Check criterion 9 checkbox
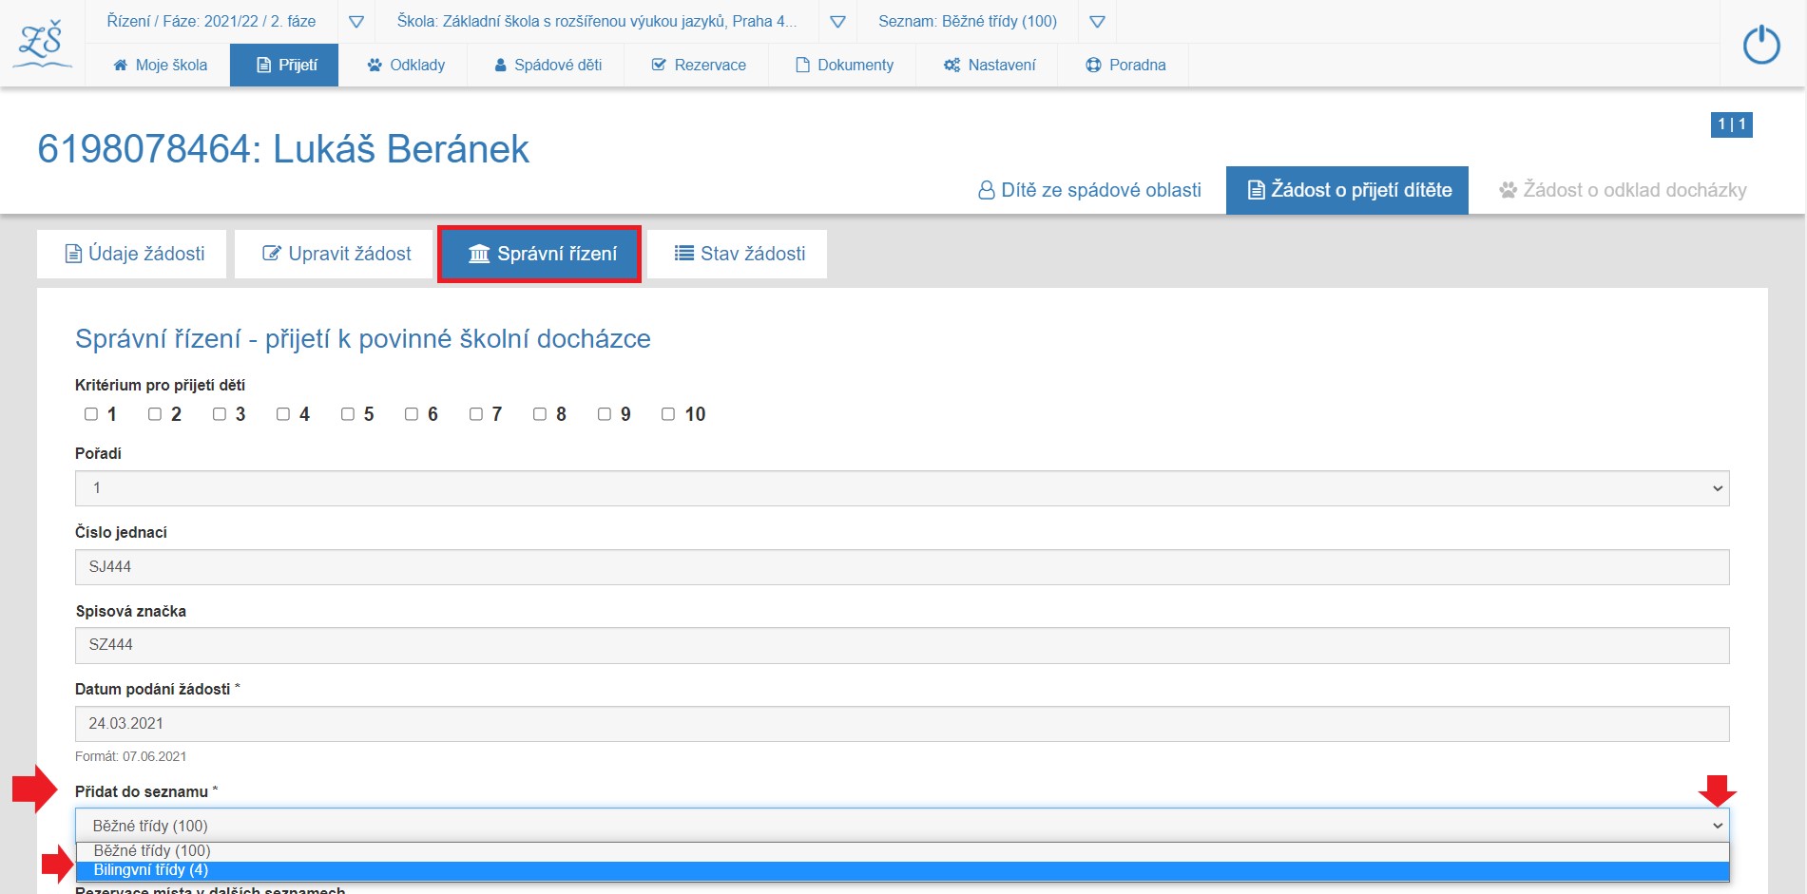Viewport: 1807px width, 894px height. click(605, 414)
